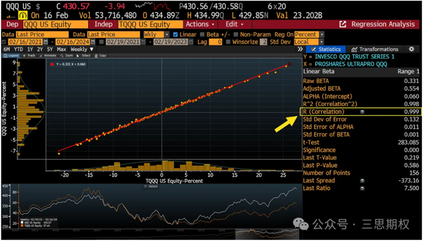Select the Track tool
Screen dimensions: 423x241
29,55
